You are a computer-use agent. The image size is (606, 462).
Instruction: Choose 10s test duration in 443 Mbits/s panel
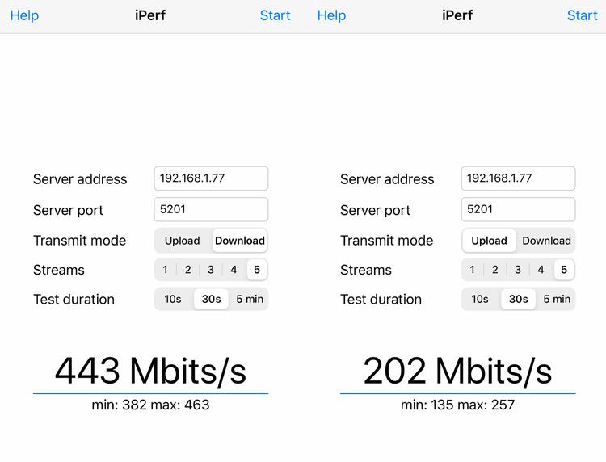(173, 299)
